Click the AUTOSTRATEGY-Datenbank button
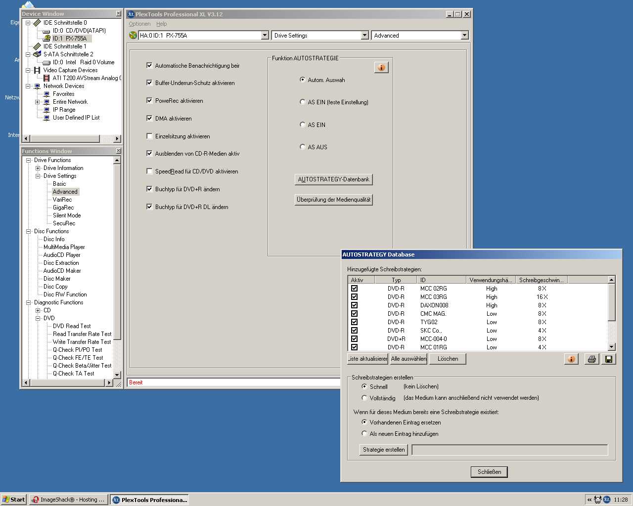Screen dimensions: 633x506 tap(333, 179)
